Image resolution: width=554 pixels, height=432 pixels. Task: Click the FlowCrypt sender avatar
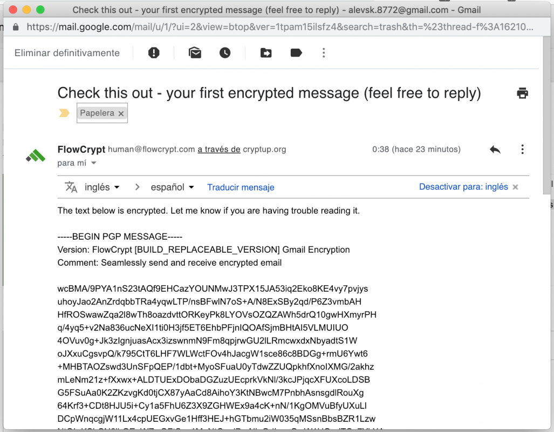pos(36,156)
